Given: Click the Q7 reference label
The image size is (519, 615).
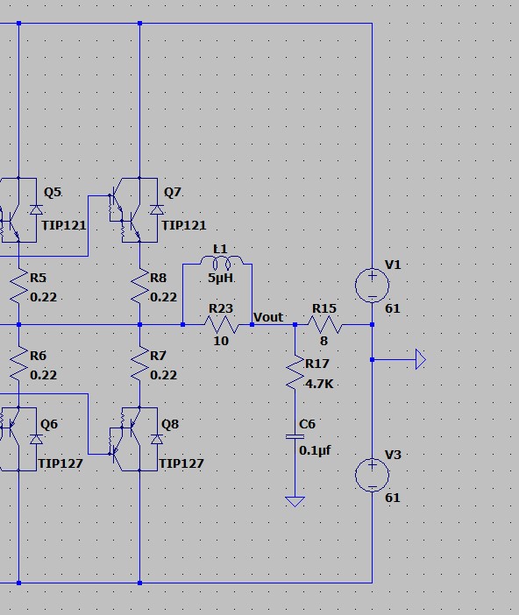Looking at the screenshot, I should coord(173,192).
